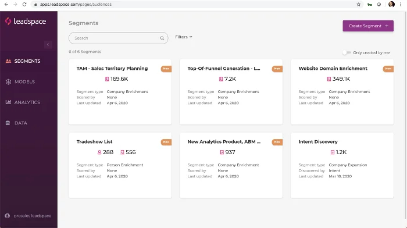
Task: Click the company icon beside 7.2K
Action: (x=221, y=79)
